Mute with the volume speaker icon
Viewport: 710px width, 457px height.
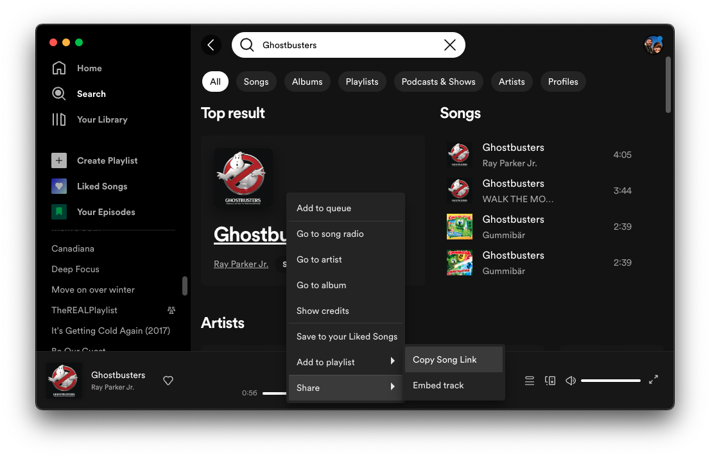tap(571, 381)
